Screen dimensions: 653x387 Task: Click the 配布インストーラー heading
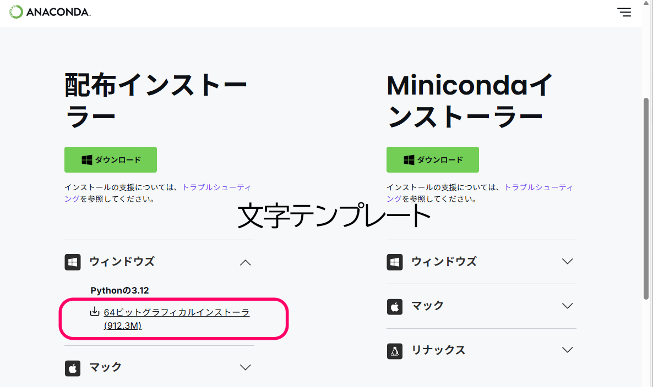[156, 101]
